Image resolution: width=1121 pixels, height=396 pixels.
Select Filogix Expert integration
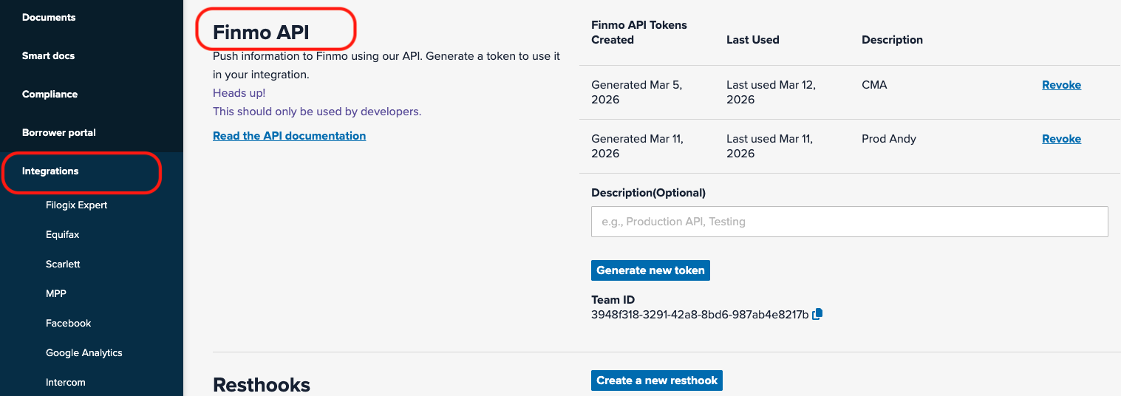pyautogui.click(x=76, y=205)
